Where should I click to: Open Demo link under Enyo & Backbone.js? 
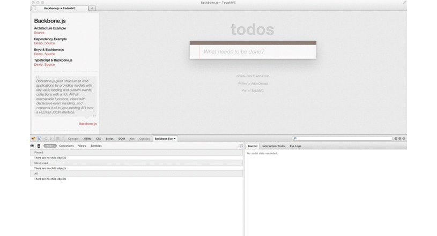(x=38, y=54)
